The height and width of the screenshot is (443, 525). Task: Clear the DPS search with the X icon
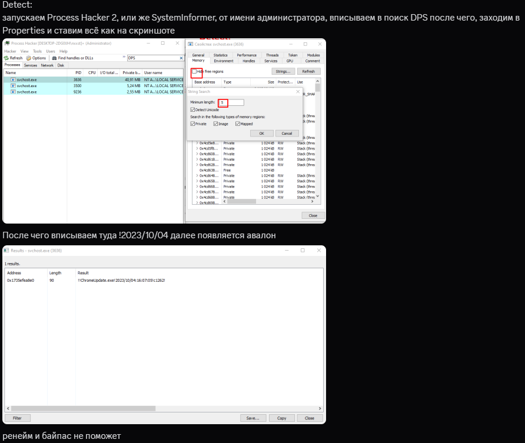pyautogui.click(x=181, y=58)
